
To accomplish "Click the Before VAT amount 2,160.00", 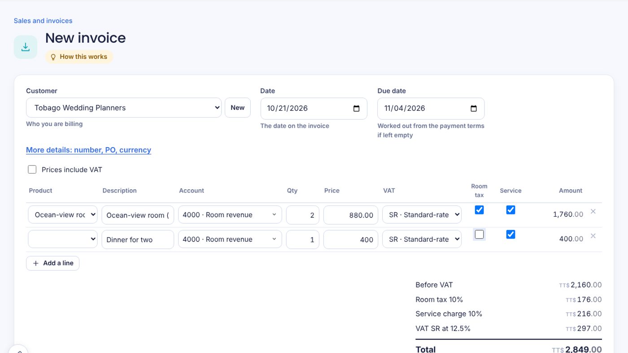I will point(580,285).
